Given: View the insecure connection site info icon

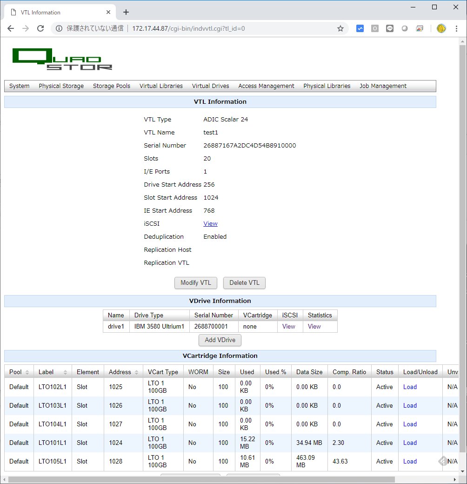Looking at the screenshot, I should coord(59,29).
